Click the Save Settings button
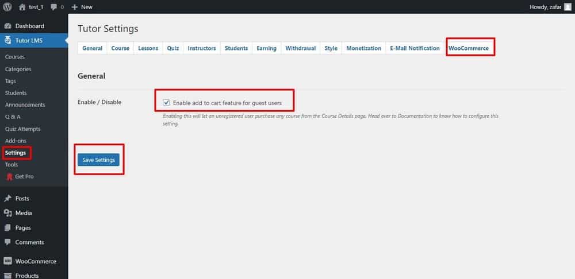Screen dimensions: 575x279 pyautogui.click(x=99, y=160)
